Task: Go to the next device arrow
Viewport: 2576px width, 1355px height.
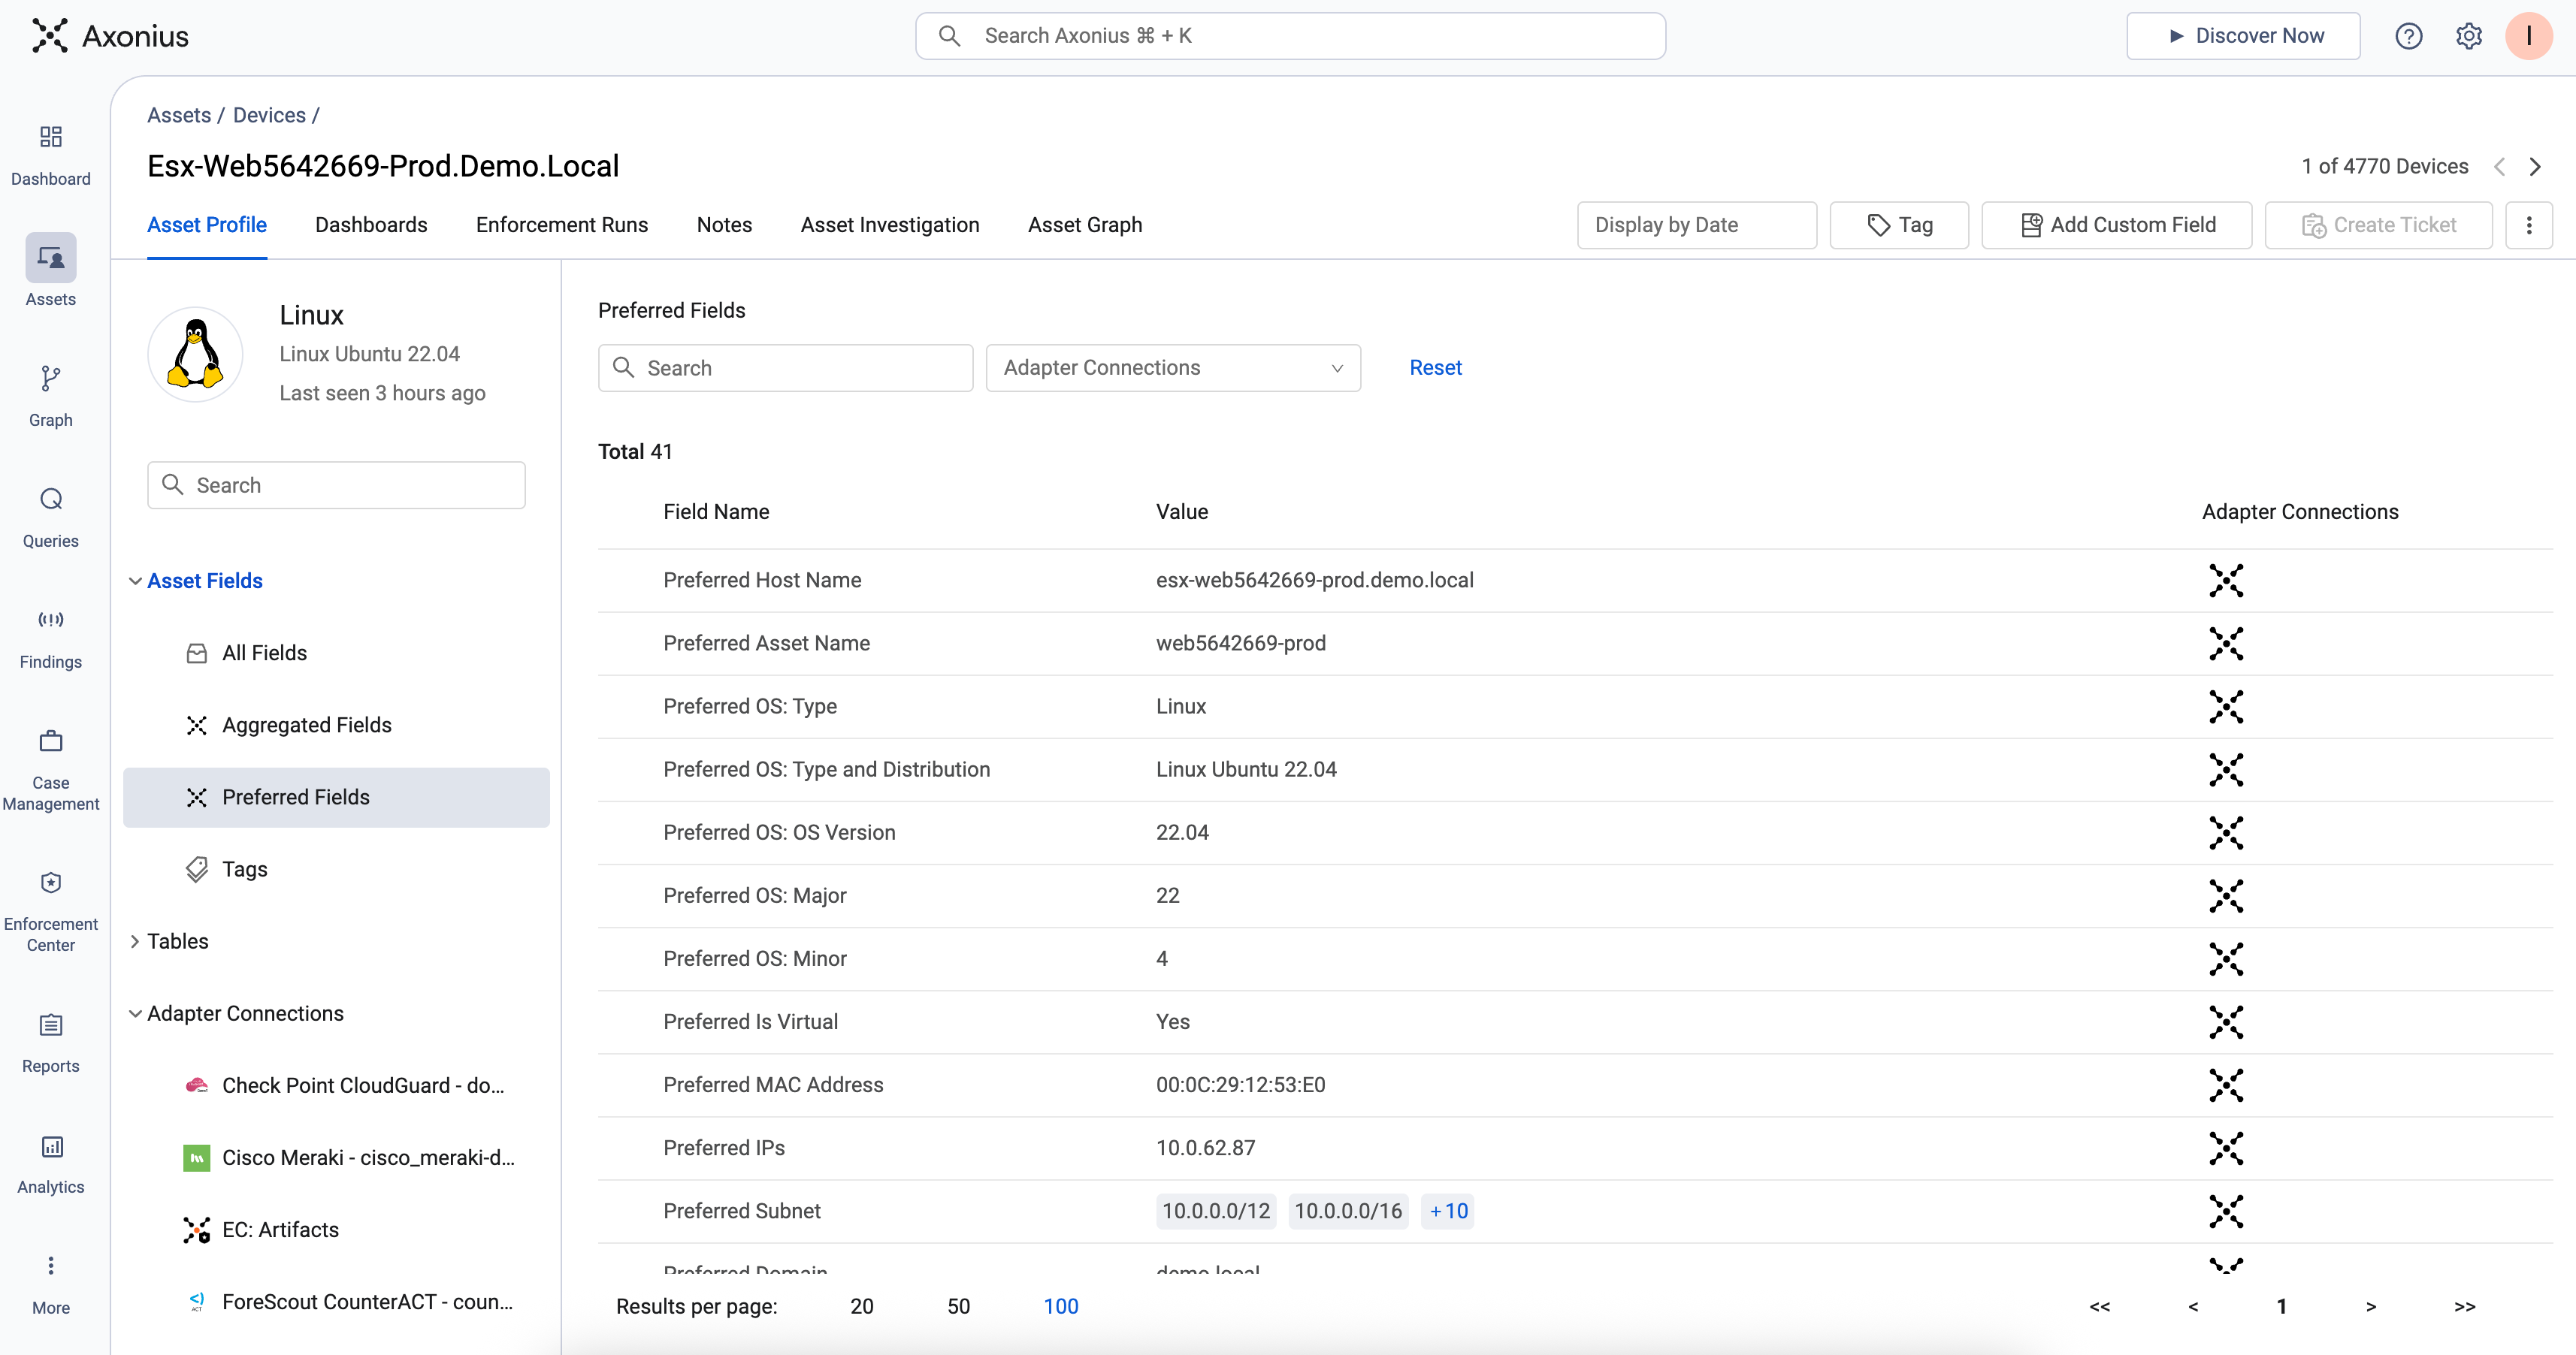Action: click(x=2535, y=166)
